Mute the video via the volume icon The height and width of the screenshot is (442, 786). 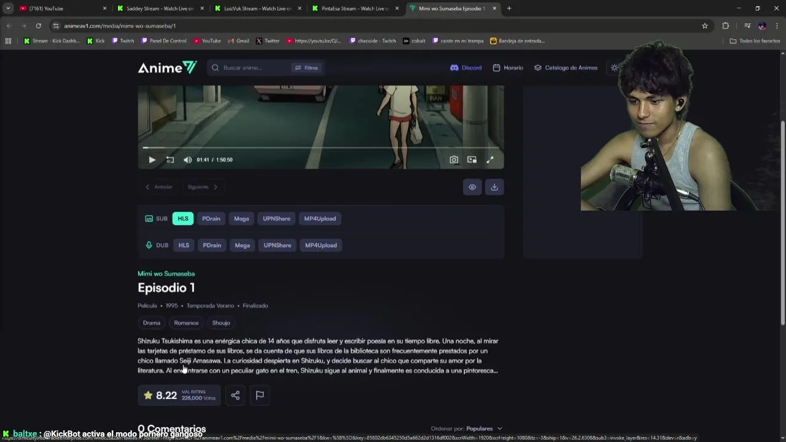188,160
